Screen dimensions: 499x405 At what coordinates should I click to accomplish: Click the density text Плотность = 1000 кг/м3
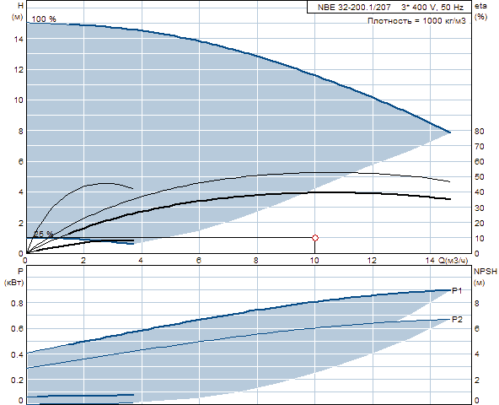coord(416,21)
